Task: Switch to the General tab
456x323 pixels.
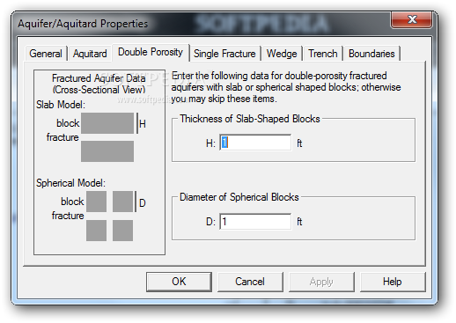Action: pyautogui.click(x=46, y=54)
